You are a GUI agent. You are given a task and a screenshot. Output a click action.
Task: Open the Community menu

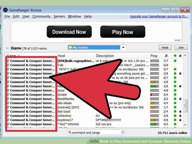[x=41, y=17]
